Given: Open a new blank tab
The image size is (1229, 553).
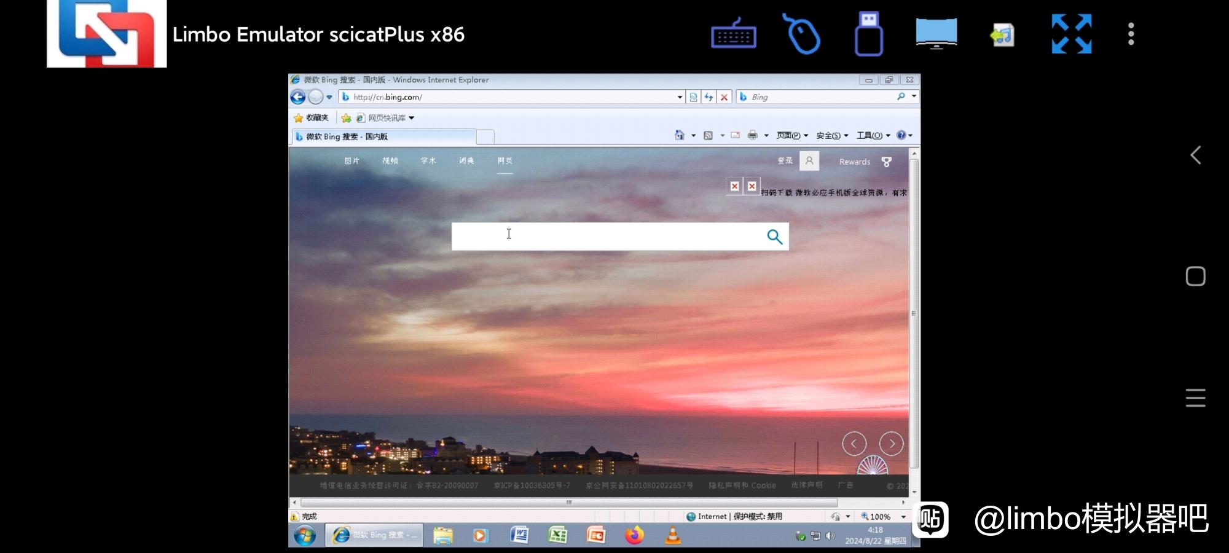Looking at the screenshot, I should 485,137.
